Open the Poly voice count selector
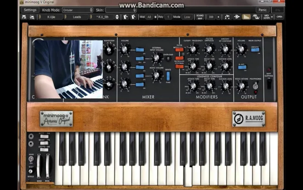Screen dimensions: 303x190 click(x=168, y=17)
